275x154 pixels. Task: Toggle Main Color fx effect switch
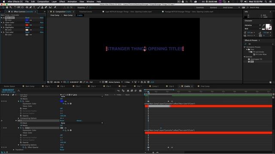click(3, 18)
